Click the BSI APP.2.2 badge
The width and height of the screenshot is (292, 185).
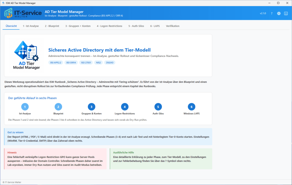[56, 63]
